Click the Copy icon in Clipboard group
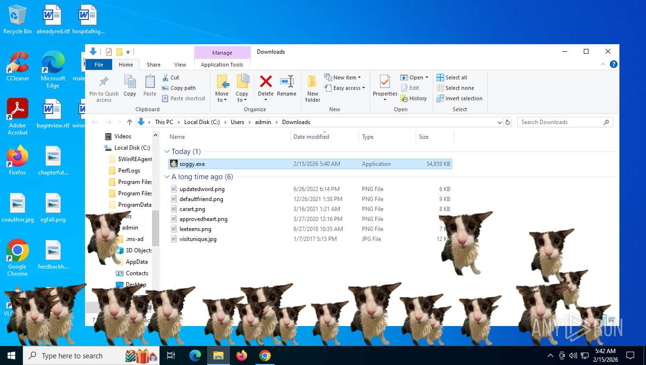Screen dimensions: 646x365 coord(130,82)
